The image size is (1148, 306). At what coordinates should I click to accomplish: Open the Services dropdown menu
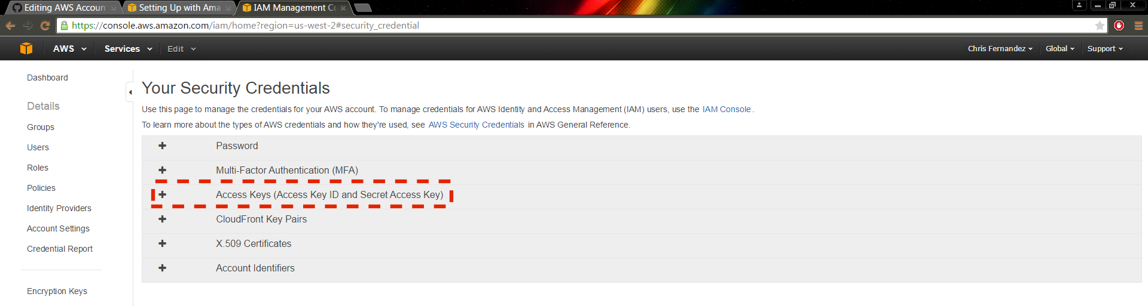pos(128,49)
